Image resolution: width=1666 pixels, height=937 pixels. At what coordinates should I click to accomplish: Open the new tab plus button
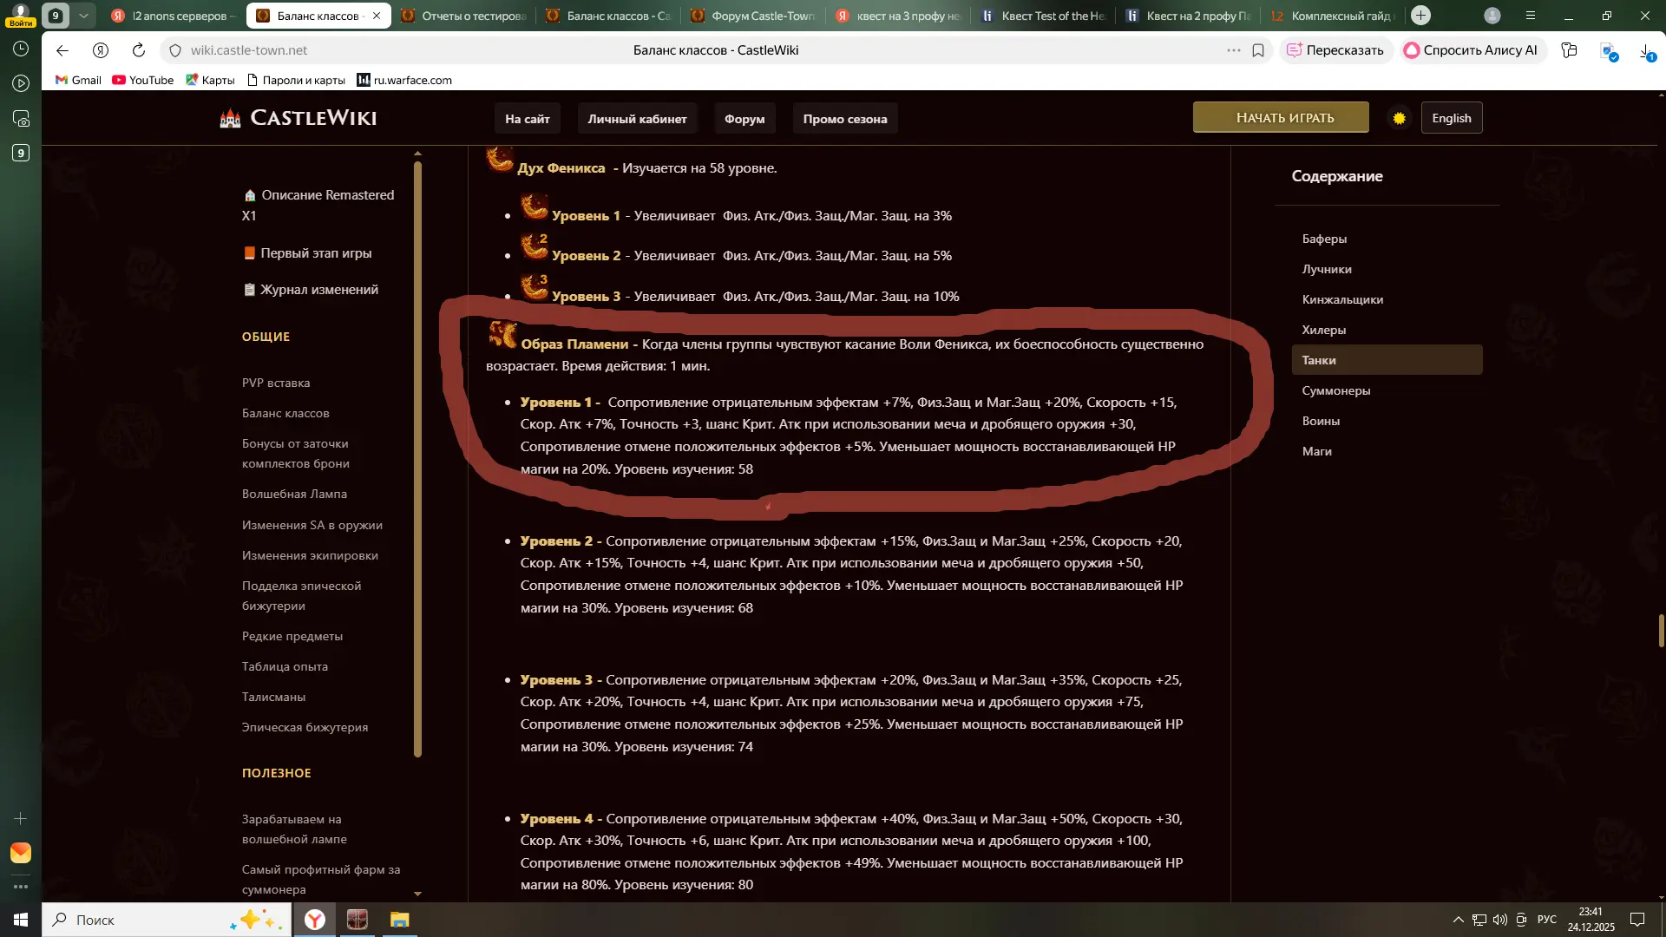pos(1420,16)
